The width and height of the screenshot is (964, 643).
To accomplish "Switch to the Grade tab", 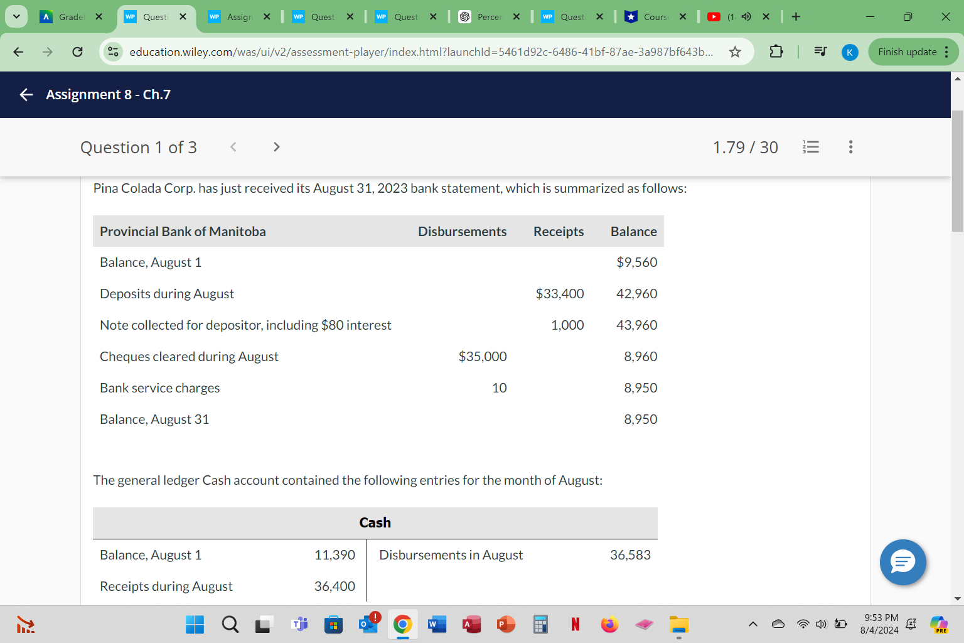I will pos(71,17).
